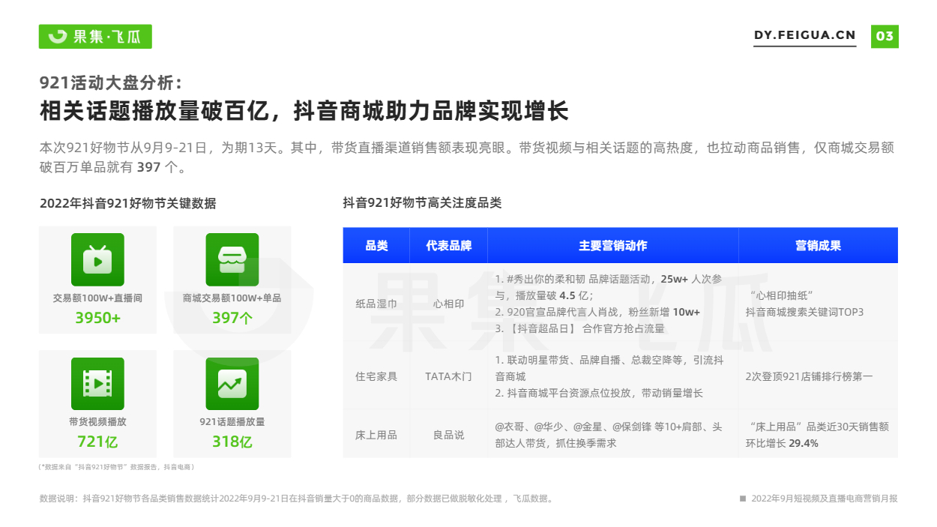
Task: Click the 数据来自 source footnote
Action: [x=118, y=467]
